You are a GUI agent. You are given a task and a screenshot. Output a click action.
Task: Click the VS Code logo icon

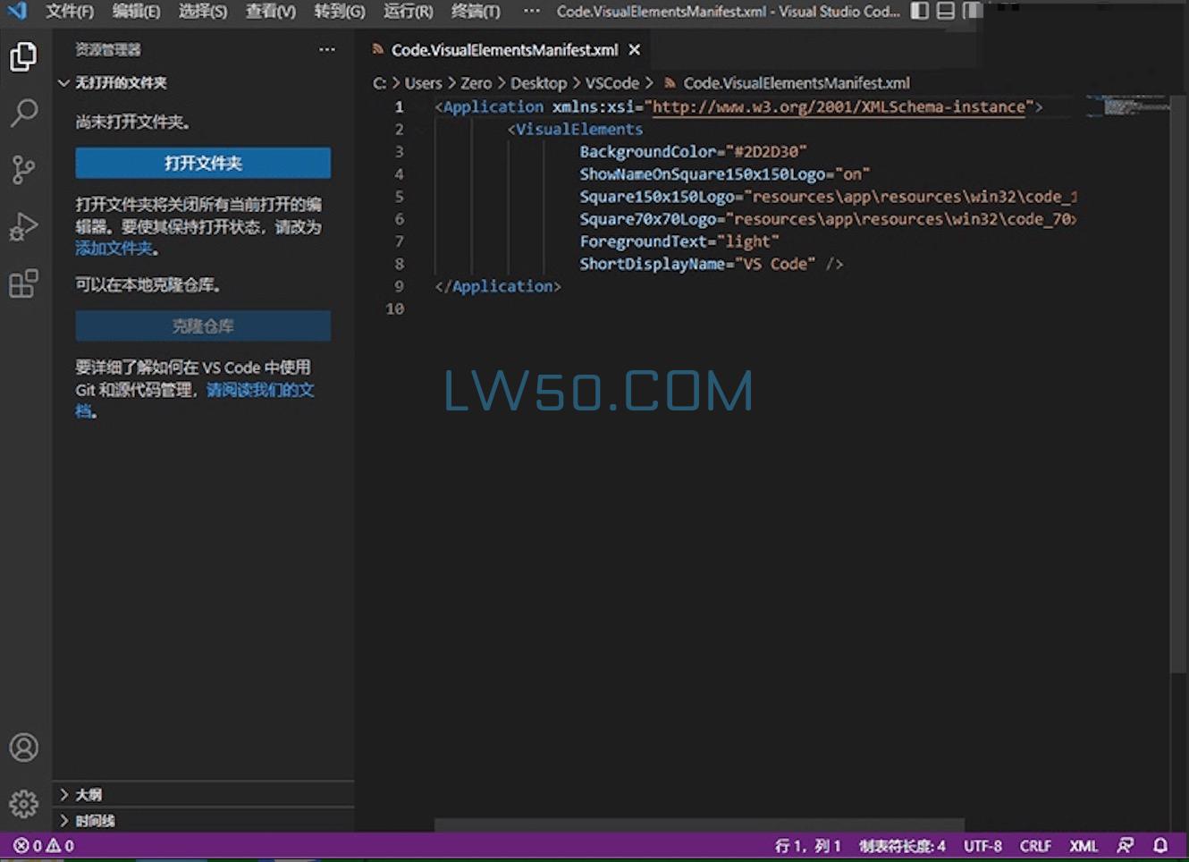coord(17,11)
